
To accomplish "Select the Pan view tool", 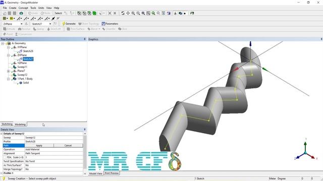I will (x=128, y=13).
